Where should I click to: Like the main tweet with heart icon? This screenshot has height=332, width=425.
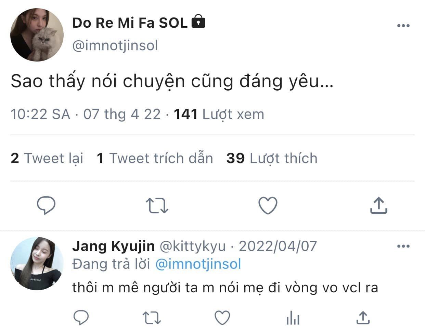267,206
